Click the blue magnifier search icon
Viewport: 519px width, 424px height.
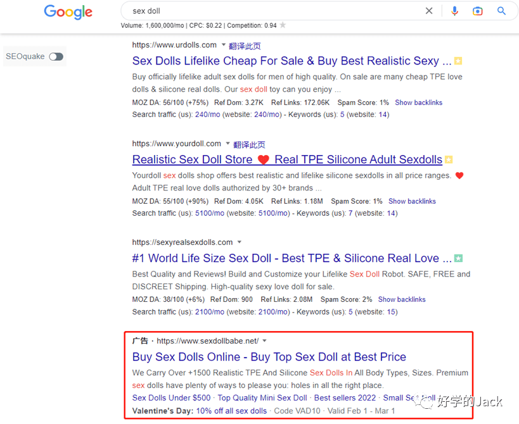click(x=501, y=11)
